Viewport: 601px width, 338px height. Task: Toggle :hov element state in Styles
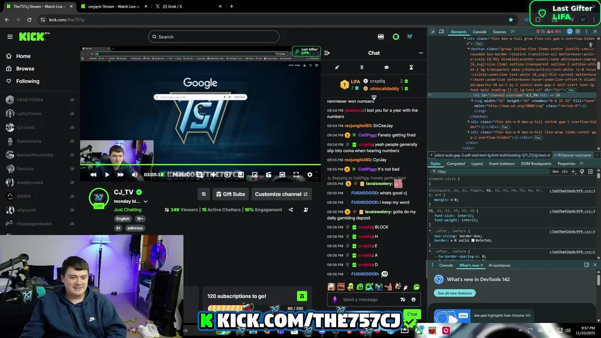pyautogui.click(x=555, y=172)
